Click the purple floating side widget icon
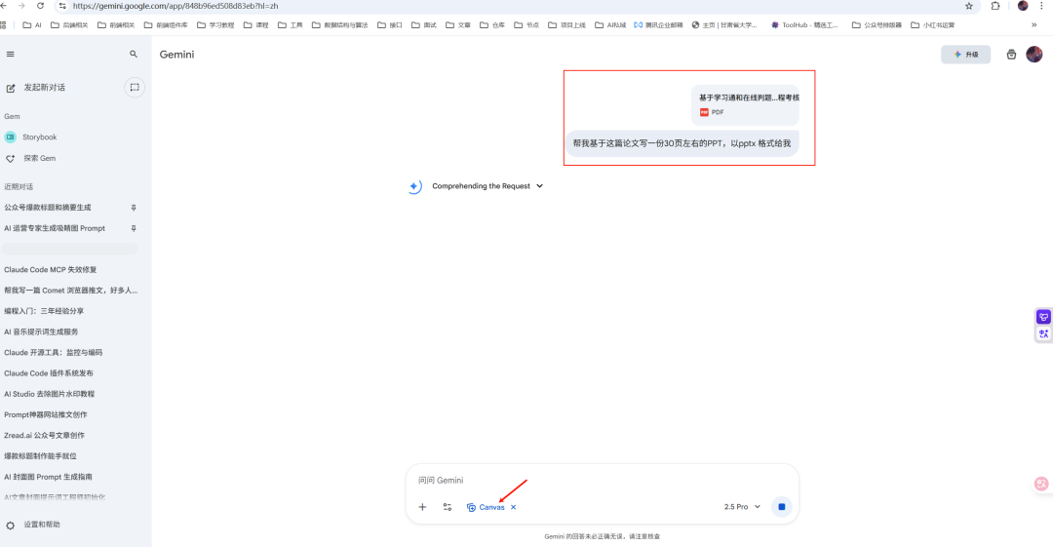Screen dimensions: 1053x547 [x=1043, y=317]
